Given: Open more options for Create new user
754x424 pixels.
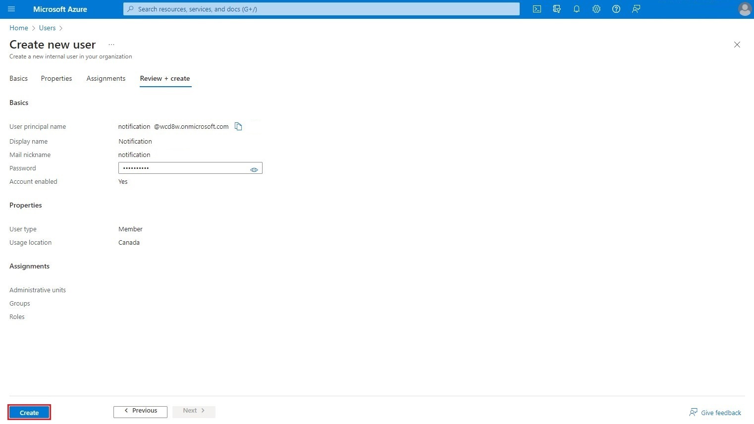Looking at the screenshot, I should pos(111,44).
